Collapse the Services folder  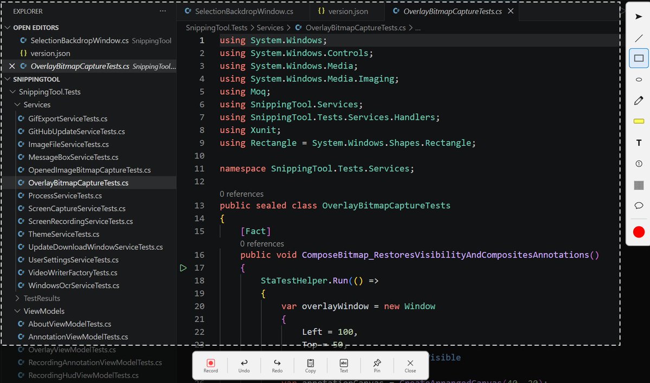17,105
